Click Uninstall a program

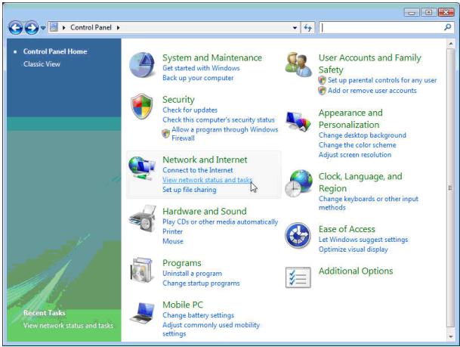(x=192, y=274)
